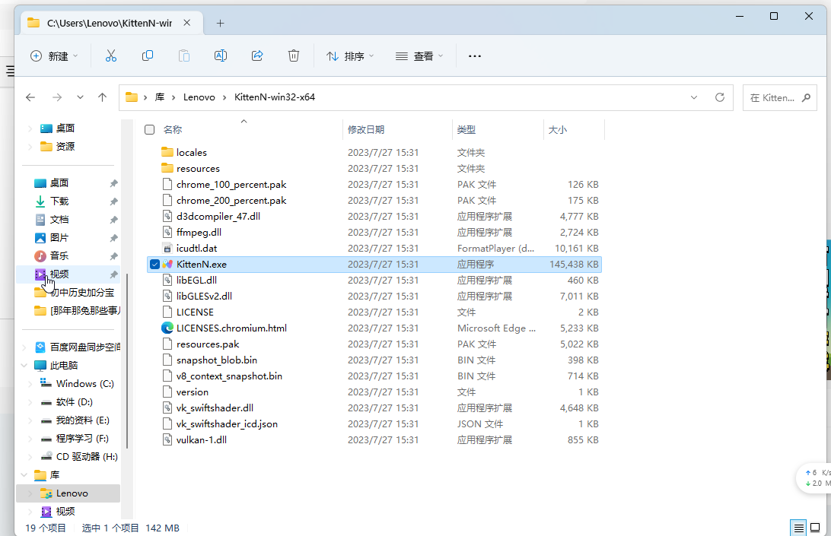This screenshot has width=831, height=536.
Task: Collapse the 库 tree node
Action: click(24, 475)
